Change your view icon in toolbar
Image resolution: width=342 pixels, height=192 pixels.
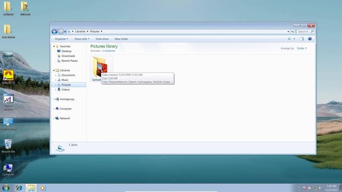pyautogui.click(x=290, y=39)
